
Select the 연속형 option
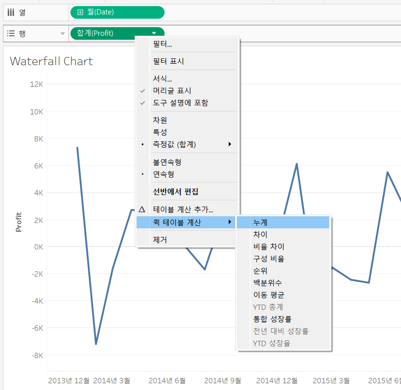point(187,174)
